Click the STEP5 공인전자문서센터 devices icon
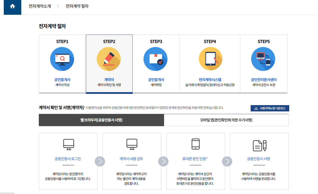Viewport: 318px width, 194px height. coord(263,59)
